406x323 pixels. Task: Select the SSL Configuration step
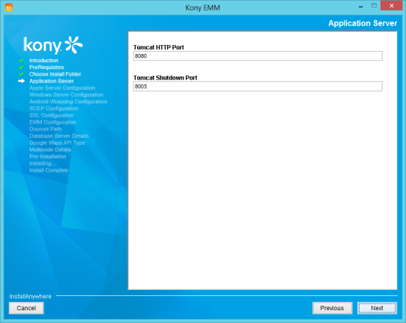pyautogui.click(x=51, y=115)
